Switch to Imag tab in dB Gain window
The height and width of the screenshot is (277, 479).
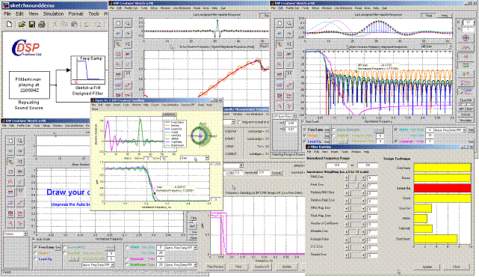coord(445,15)
